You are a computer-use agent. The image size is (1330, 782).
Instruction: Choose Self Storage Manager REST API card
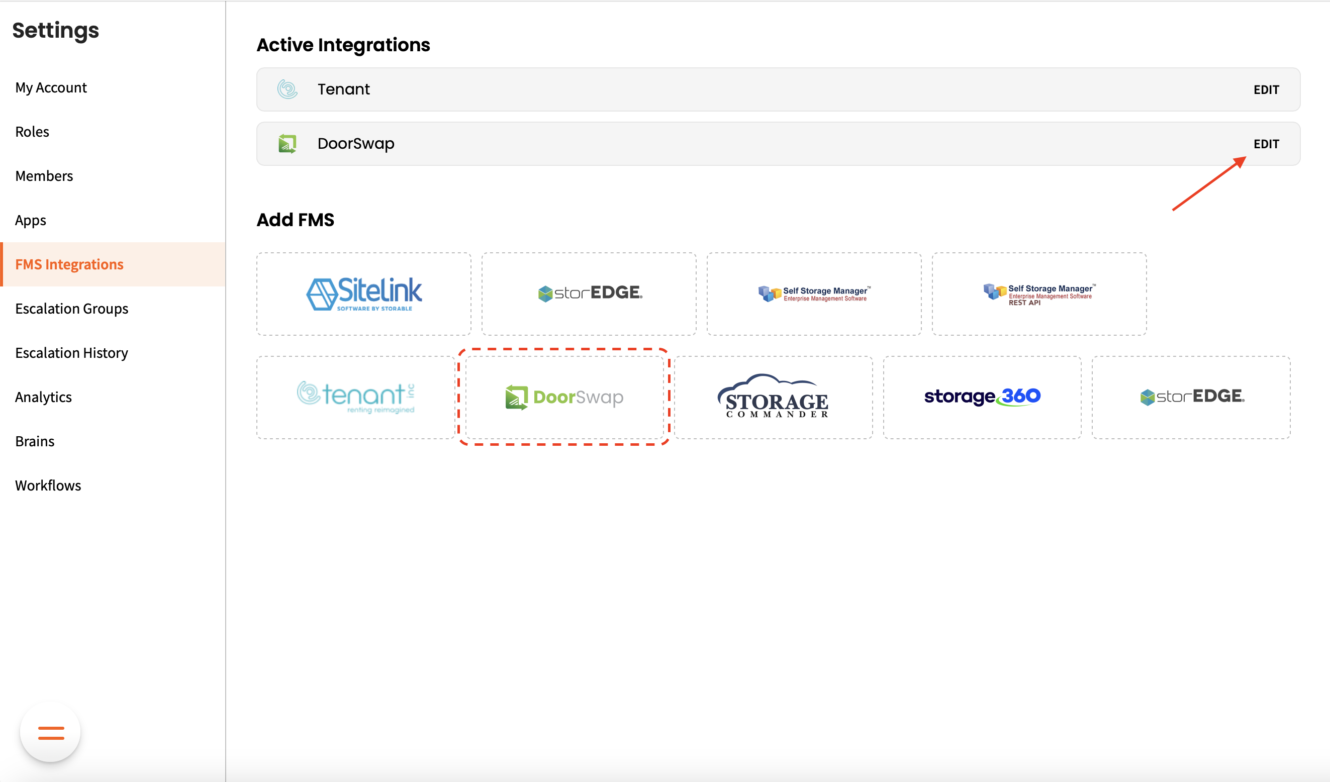[x=1038, y=294]
